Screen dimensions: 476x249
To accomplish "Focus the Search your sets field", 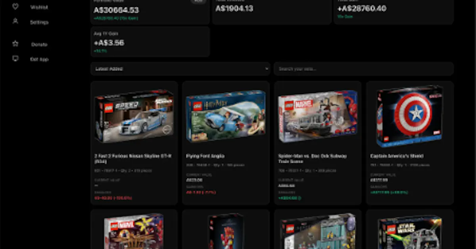I will (363, 69).
